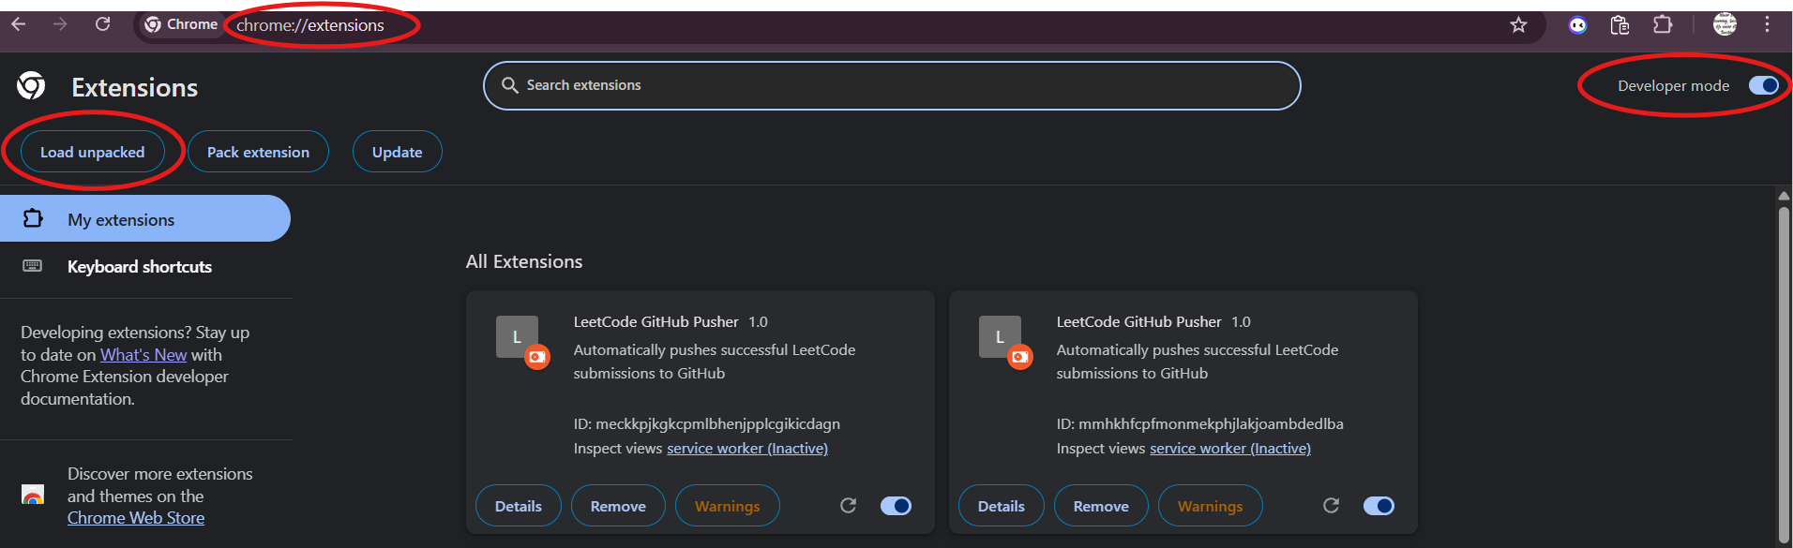Click the second LeetCode extension L icon
Image resolution: width=1793 pixels, height=548 pixels.
point(1000,337)
